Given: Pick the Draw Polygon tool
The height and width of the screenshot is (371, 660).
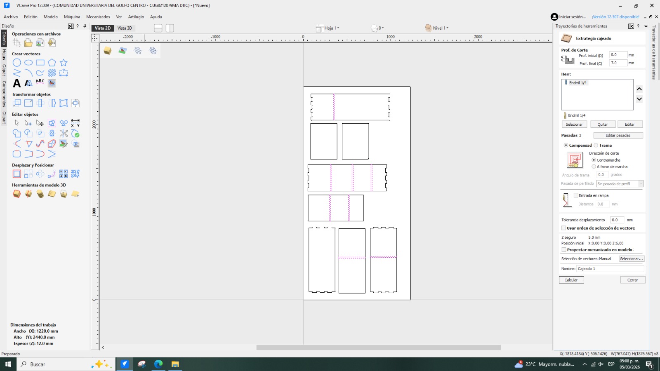Looking at the screenshot, I should click(52, 63).
